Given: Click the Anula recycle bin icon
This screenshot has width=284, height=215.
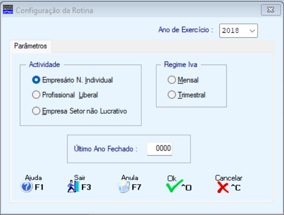Looking at the screenshot, I should 124,187.
